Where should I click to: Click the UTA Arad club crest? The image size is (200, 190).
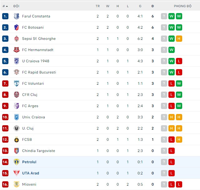pos(17,173)
